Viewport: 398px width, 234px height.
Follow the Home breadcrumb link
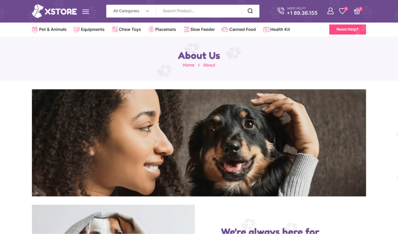click(188, 65)
